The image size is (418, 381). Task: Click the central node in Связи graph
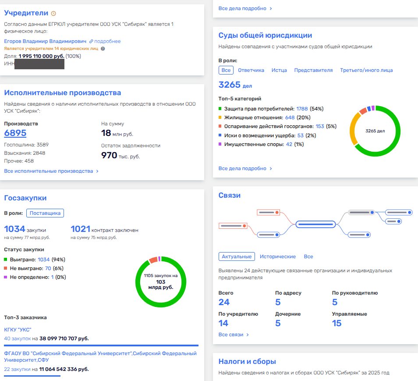pos(315,224)
